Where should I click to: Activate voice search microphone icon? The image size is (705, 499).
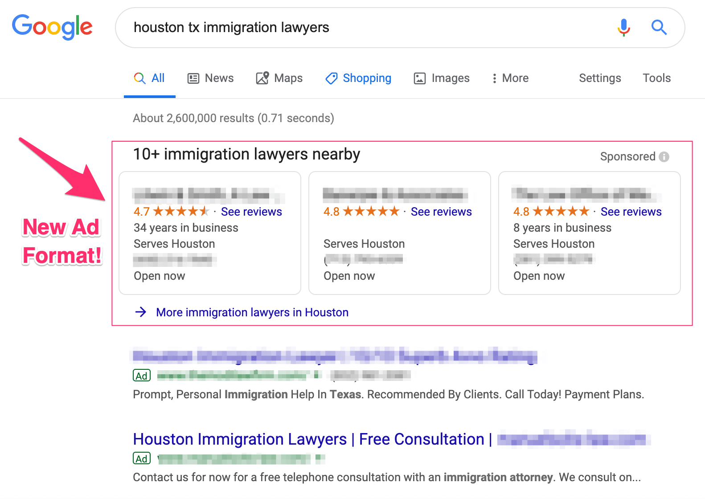click(623, 28)
